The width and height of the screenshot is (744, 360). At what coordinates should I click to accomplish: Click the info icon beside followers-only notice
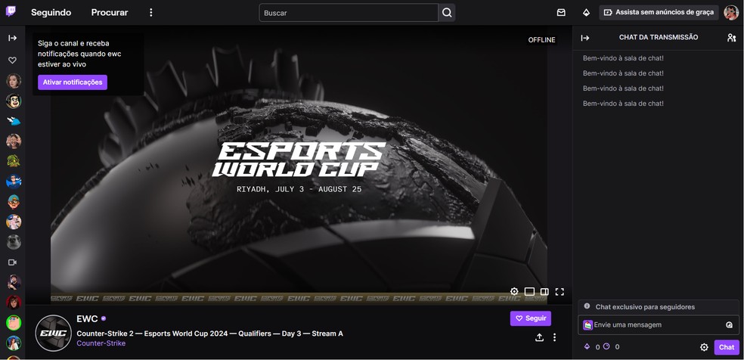(587, 306)
